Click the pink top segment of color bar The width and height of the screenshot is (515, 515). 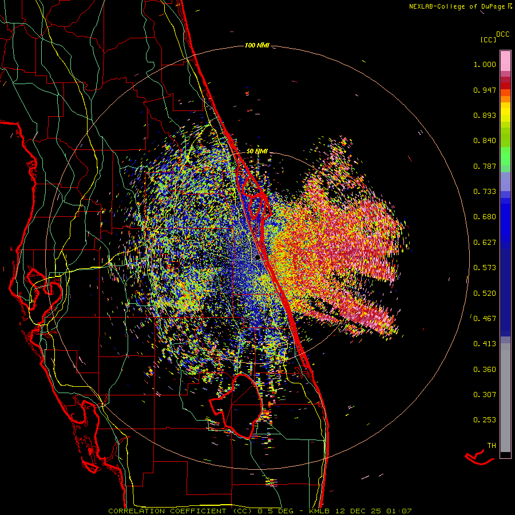505,61
